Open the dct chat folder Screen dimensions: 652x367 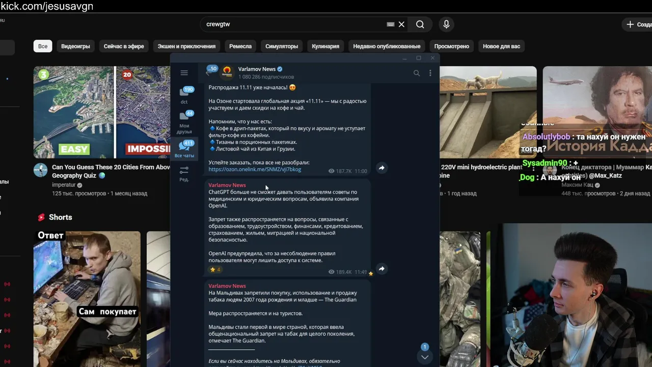pyautogui.click(x=184, y=95)
